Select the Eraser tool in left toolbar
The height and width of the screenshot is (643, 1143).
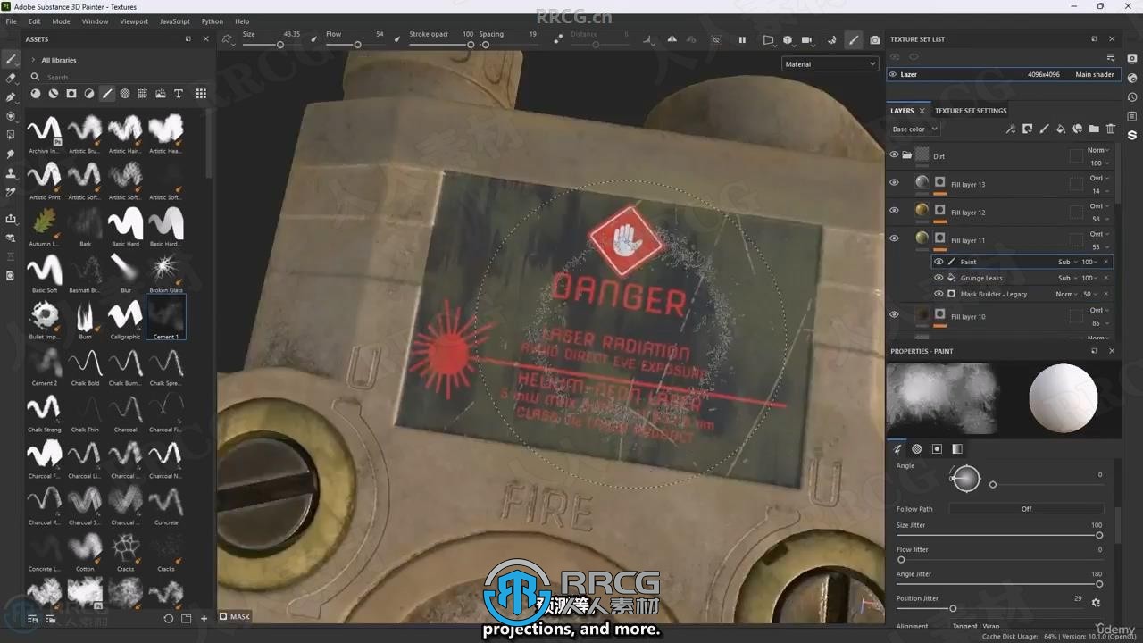[11, 78]
